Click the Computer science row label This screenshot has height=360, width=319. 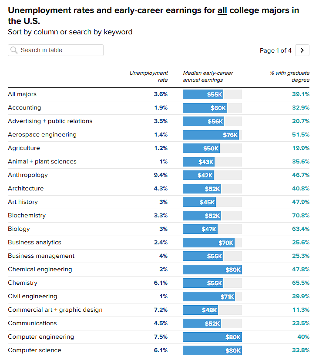click(x=34, y=350)
